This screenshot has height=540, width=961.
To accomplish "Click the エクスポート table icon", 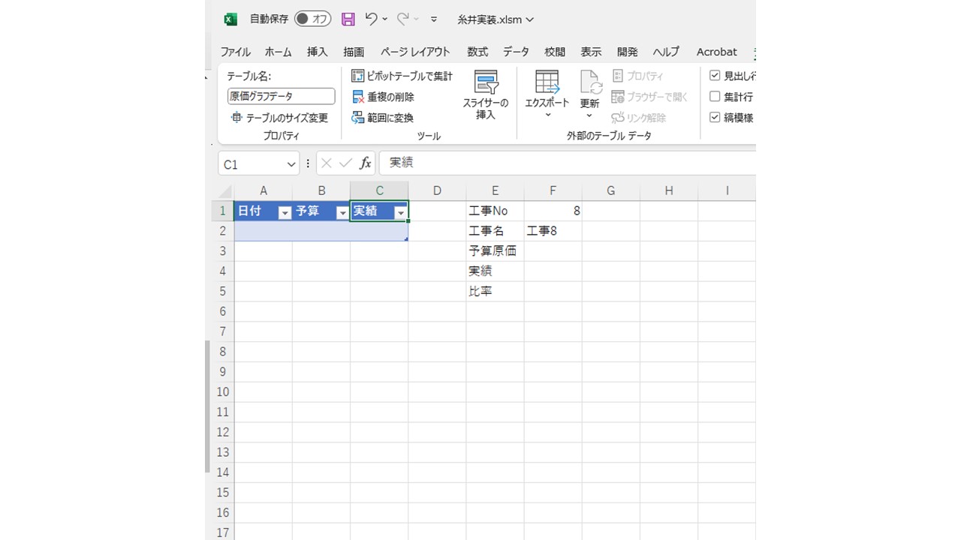I will pos(547,82).
